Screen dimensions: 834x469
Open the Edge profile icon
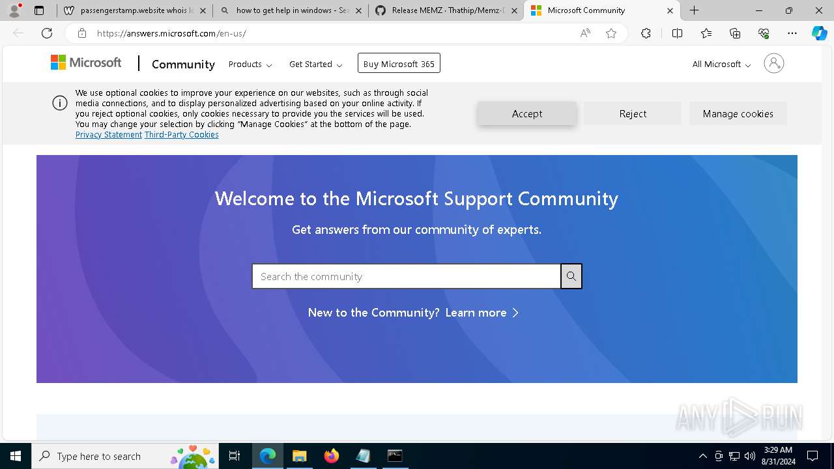14,10
